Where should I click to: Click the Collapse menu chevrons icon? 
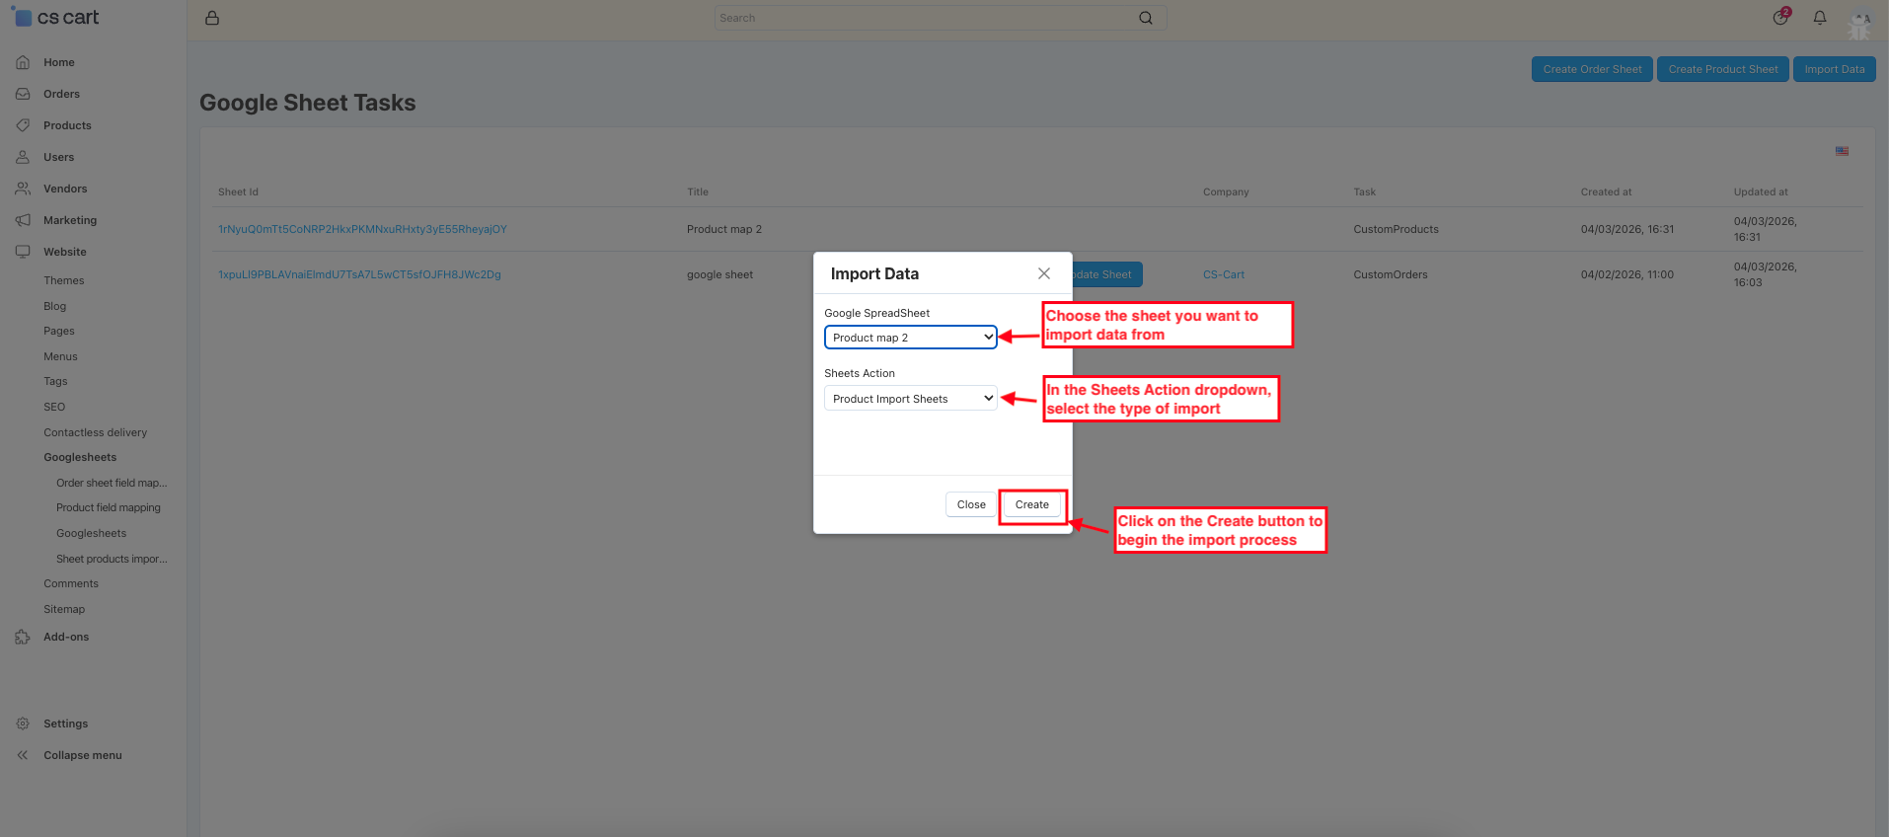tap(23, 755)
